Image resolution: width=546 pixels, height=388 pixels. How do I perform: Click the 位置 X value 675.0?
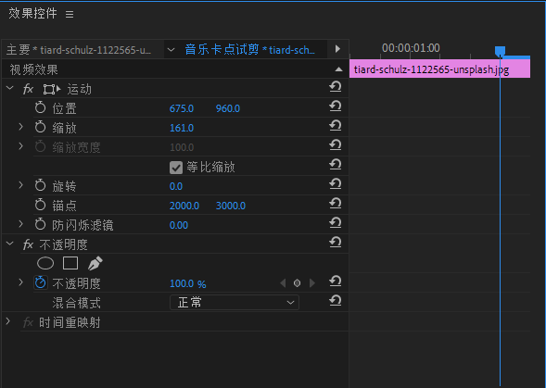point(182,108)
